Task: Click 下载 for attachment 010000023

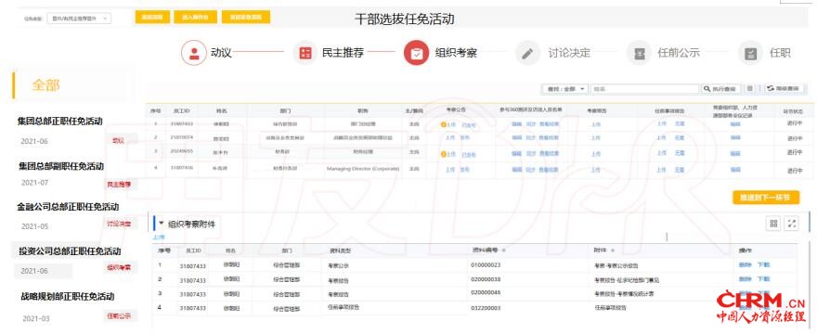Action: pos(763,264)
